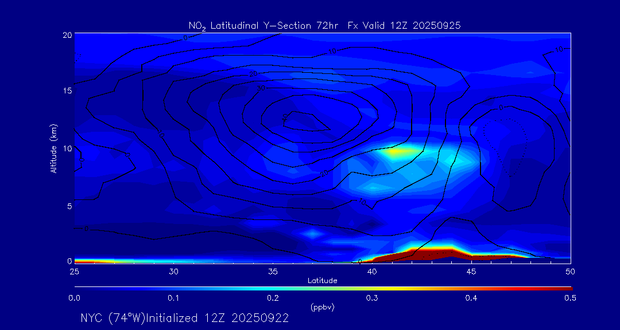Screen dimensions: 620x330
Task: Click altitude axis tick label 0
Action: pos(69,261)
